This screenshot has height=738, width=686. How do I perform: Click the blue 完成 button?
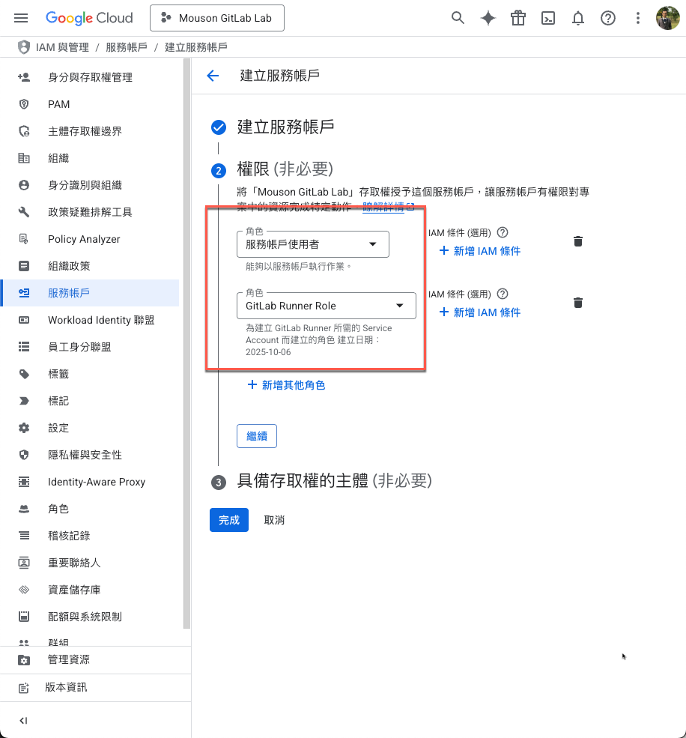tap(229, 520)
